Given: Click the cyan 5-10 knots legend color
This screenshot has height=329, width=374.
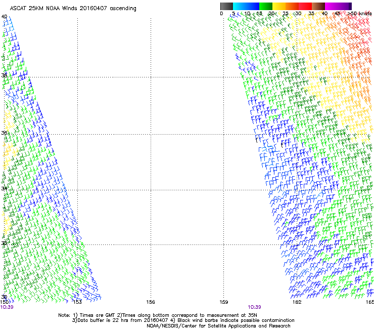Looking at the screenshot, I should click(x=240, y=6).
